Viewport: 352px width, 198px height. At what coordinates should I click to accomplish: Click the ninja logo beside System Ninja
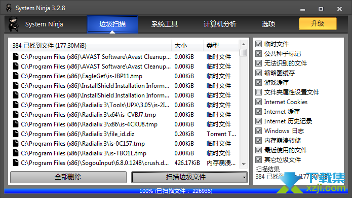click(14, 24)
